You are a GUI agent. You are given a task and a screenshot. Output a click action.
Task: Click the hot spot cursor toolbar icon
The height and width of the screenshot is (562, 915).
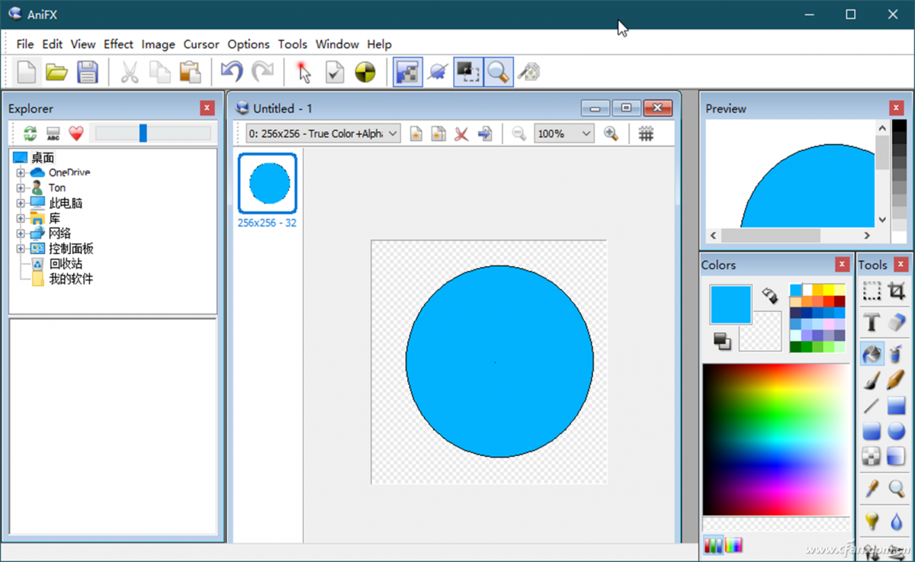tap(303, 72)
